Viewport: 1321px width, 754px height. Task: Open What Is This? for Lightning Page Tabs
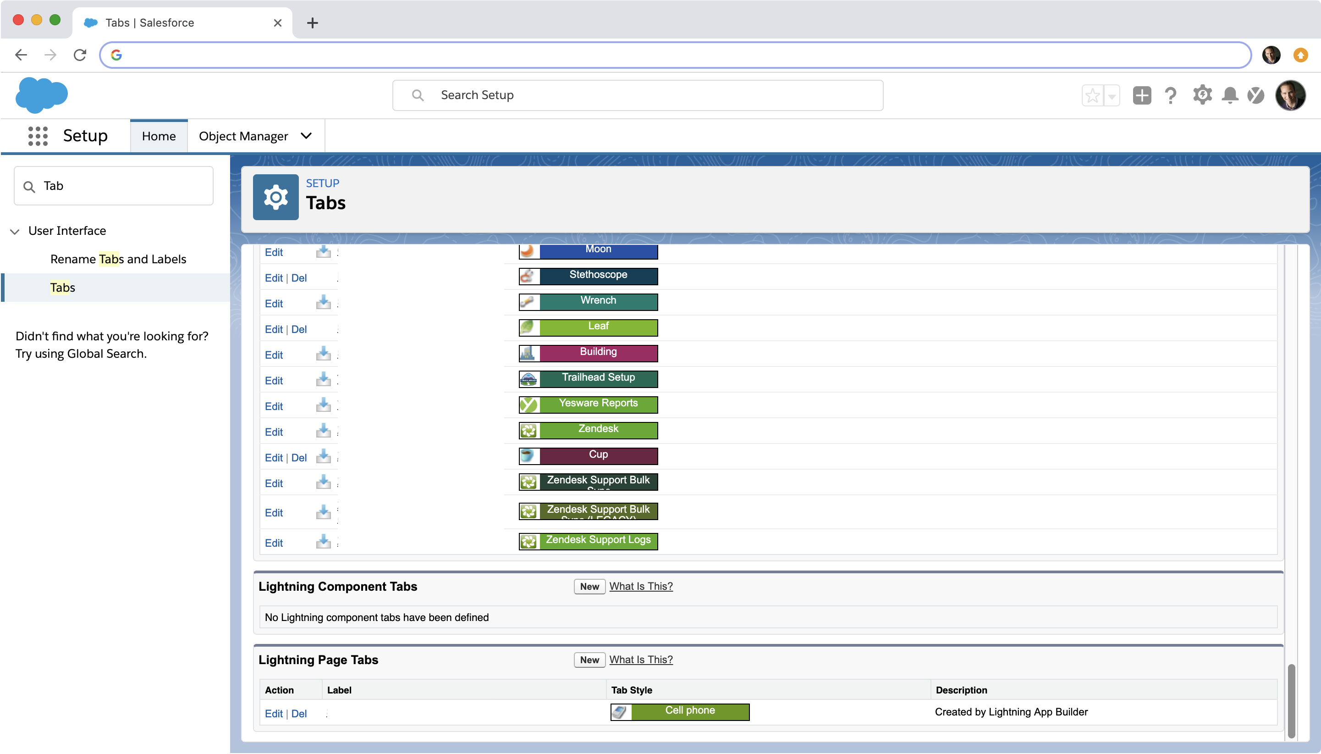[x=641, y=660]
